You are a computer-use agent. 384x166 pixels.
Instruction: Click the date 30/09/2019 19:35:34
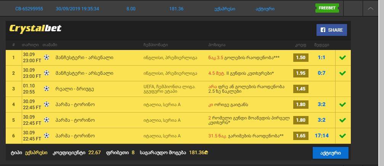77,9
